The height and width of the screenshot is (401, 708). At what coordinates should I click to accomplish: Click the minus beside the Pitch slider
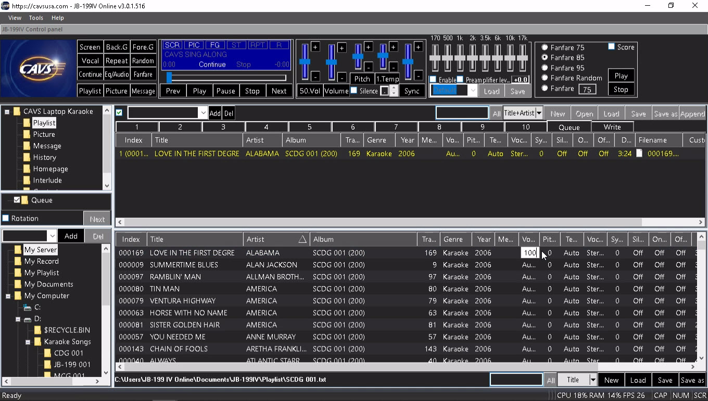tap(368, 67)
